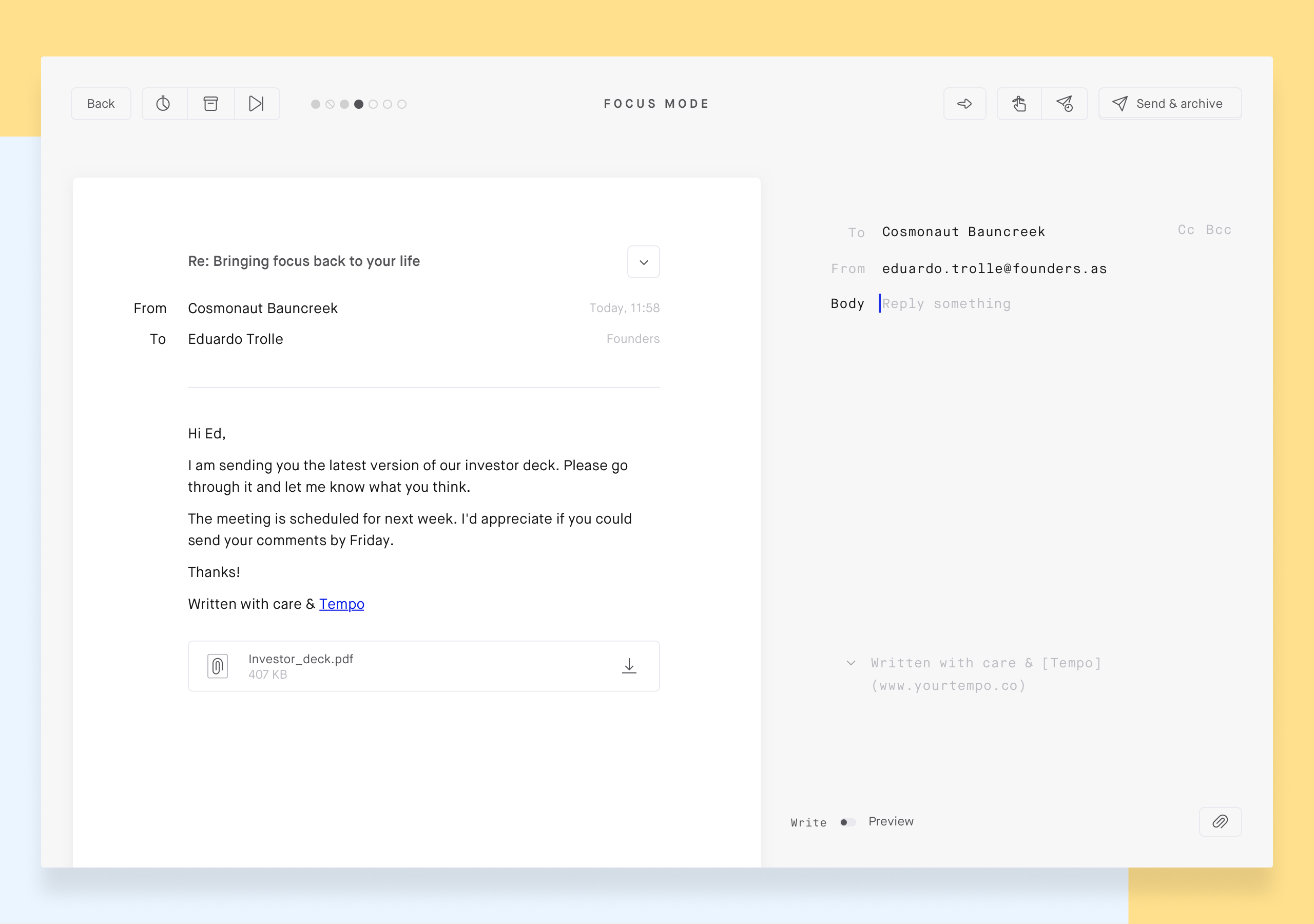Archive the email using box icon
1314x924 pixels.
coord(210,104)
